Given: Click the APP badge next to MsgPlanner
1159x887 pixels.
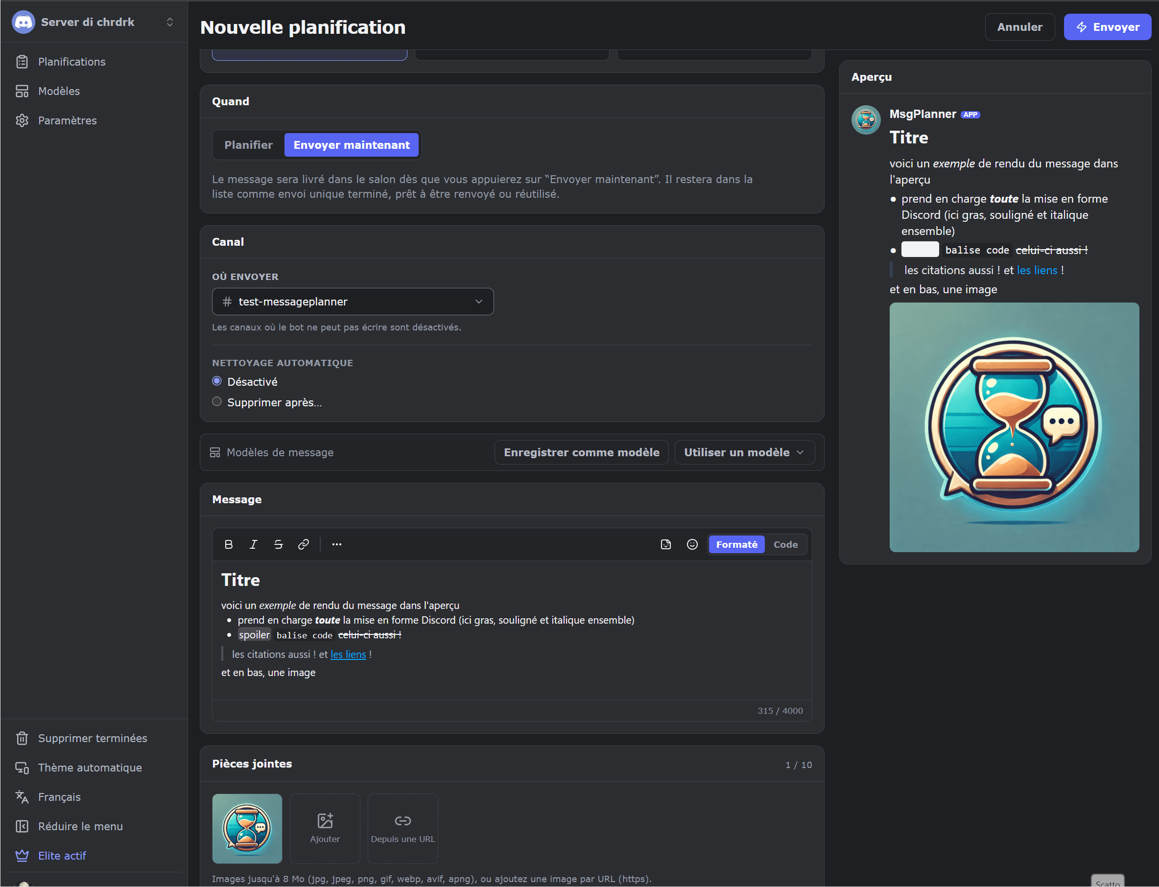Looking at the screenshot, I should pyautogui.click(x=970, y=115).
